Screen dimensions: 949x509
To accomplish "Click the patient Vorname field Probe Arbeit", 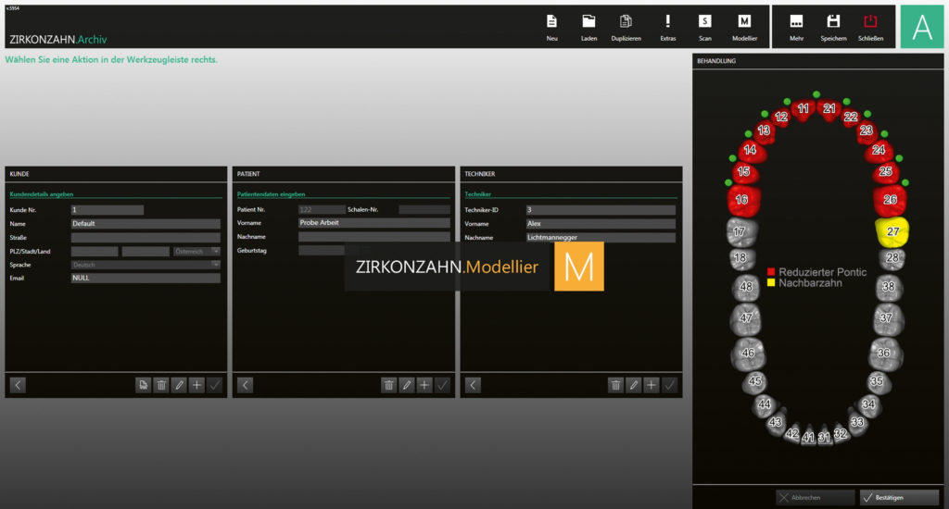I will coord(374,223).
